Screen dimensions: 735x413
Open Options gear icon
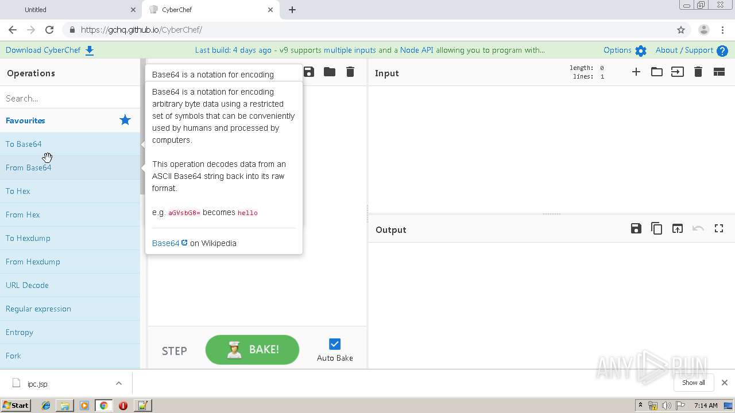[x=641, y=50]
